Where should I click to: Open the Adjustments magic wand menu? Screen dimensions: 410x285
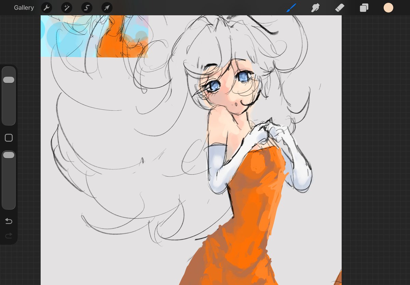pos(67,8)
